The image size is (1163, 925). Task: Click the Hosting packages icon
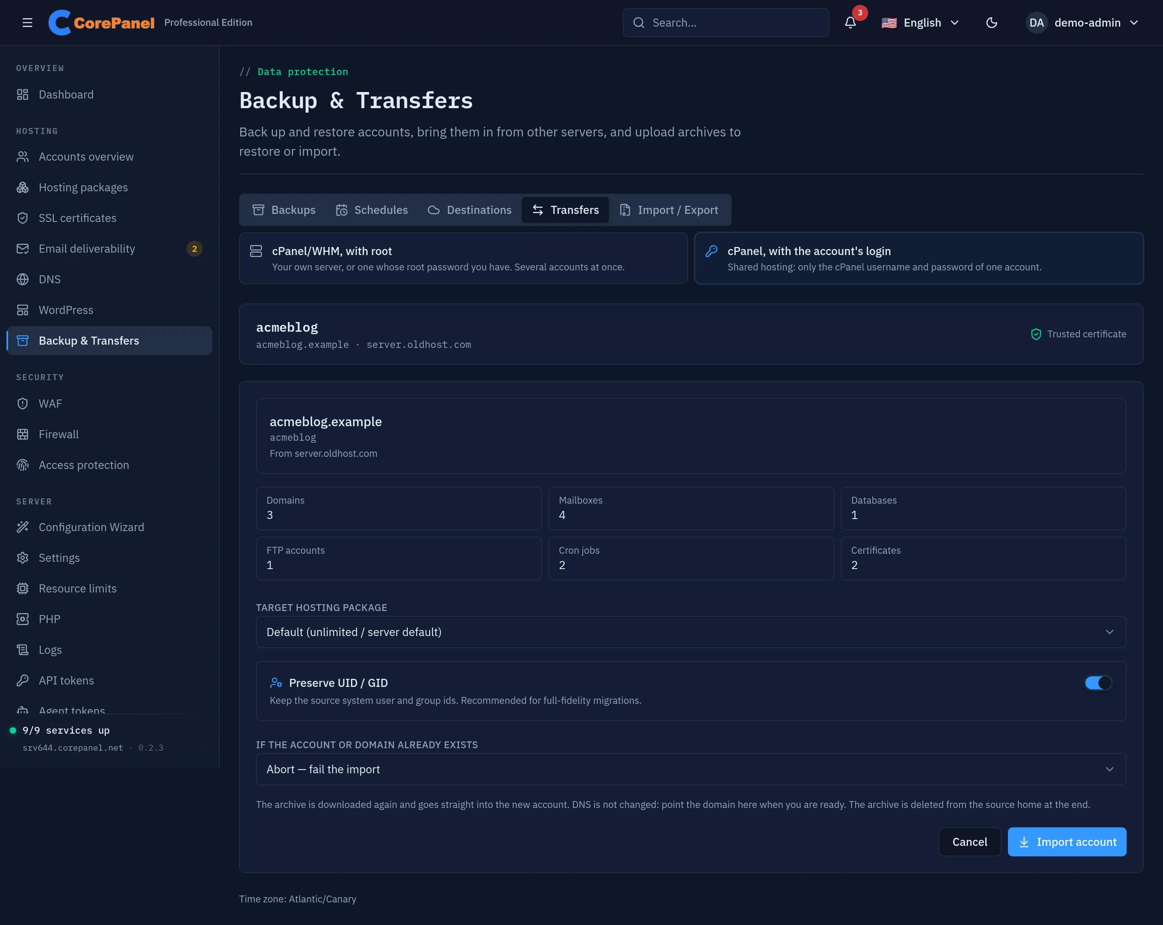23,187
